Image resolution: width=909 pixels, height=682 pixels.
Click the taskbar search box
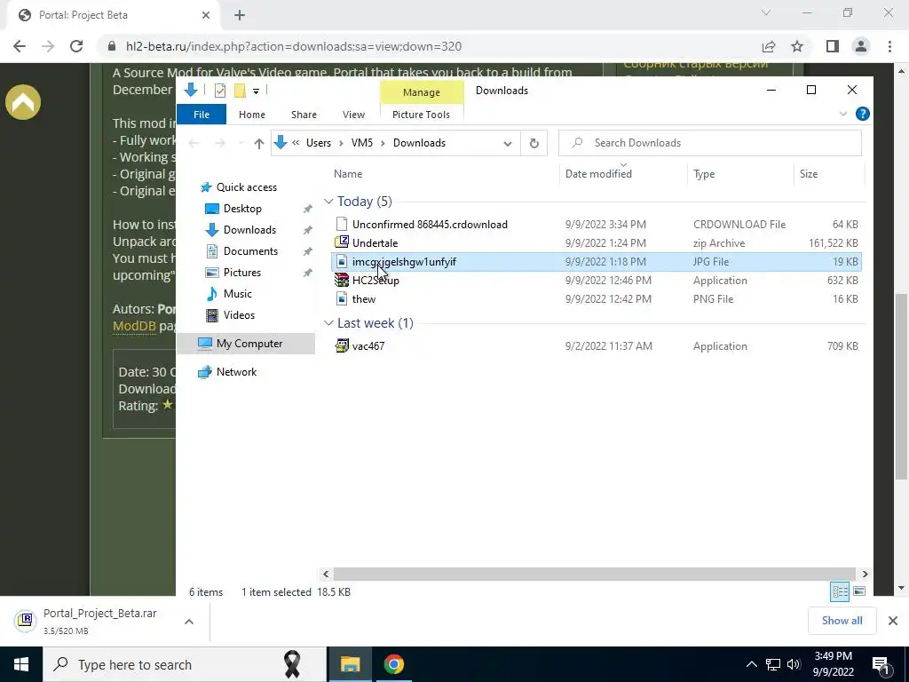[185, 664]
